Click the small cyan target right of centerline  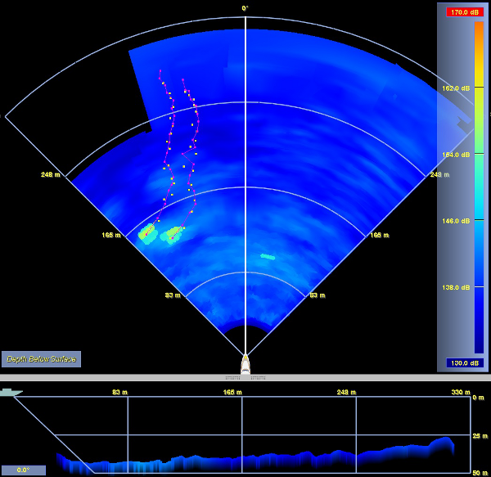pos(268,256)
